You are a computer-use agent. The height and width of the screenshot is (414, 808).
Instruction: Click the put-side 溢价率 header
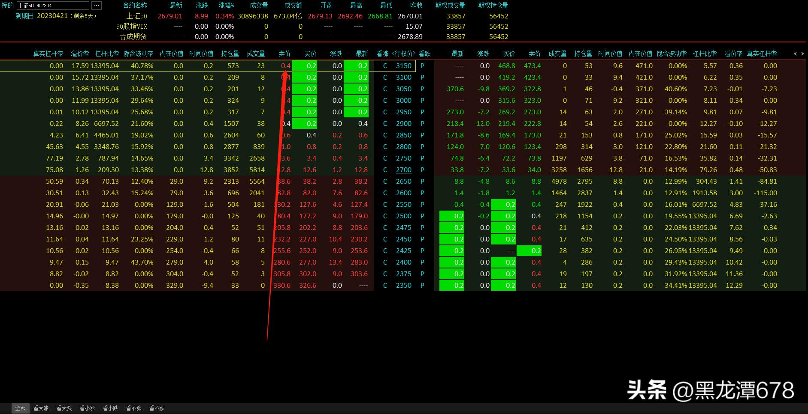point(733,54)
